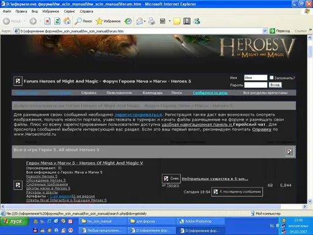Image resolution: width=313 pixels, height=235 pixels.
Task: Open Нейтральные существа в 5-ых thread link
Action: tap(215, 179)
